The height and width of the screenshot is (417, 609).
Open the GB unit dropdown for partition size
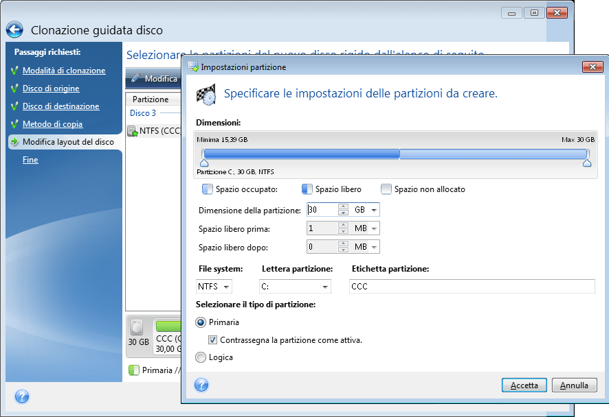click(x=366, y=210)
